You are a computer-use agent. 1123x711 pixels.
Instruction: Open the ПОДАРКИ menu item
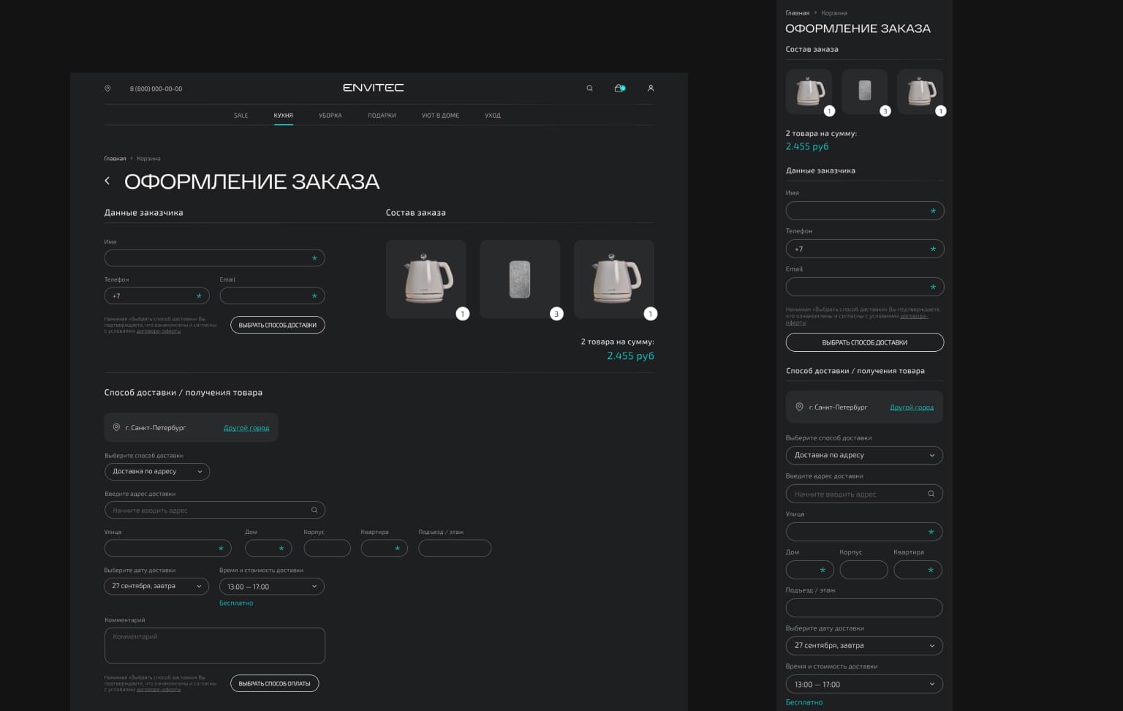click(382, 116)
